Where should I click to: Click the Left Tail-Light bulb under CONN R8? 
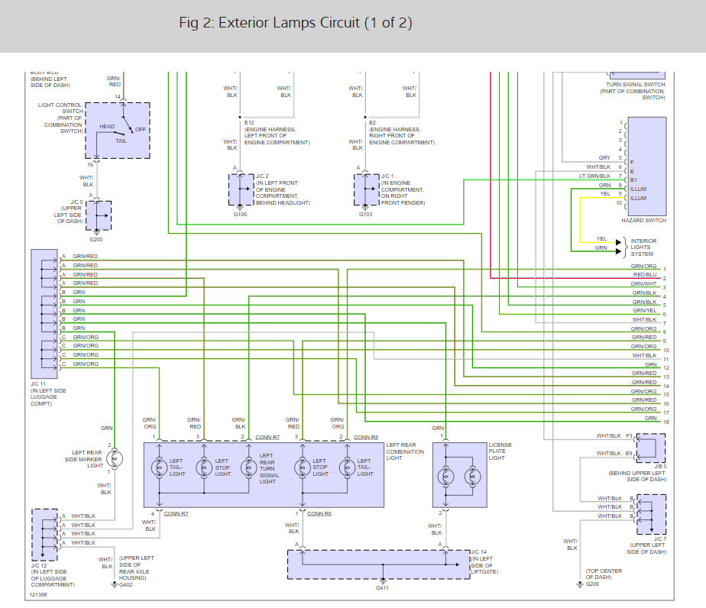[347, 467]
